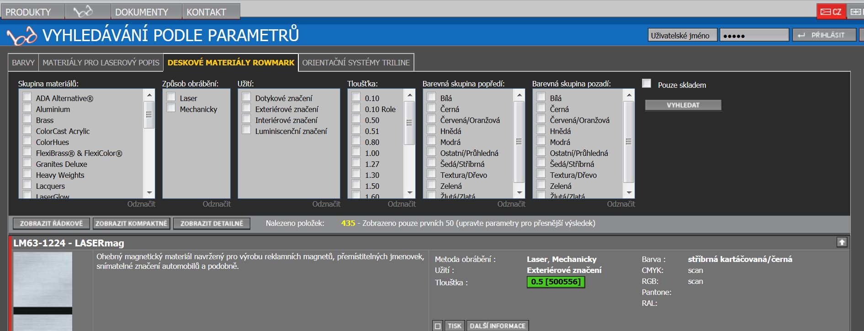Select the British flag language icon
The height and width of the screenshot is (331, 864).
(x=856, y=12)
